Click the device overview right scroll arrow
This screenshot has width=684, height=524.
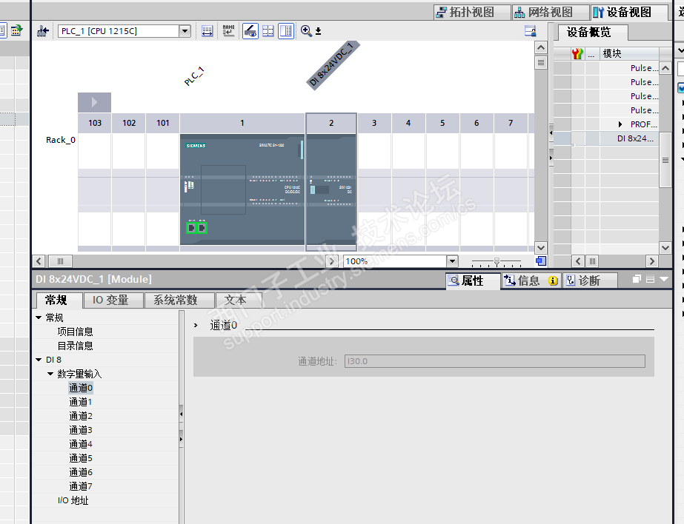point(652,261)
